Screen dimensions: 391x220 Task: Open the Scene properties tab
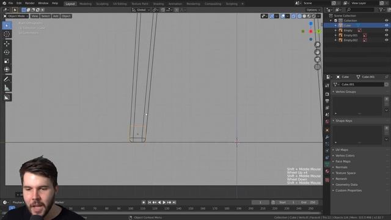327,115
